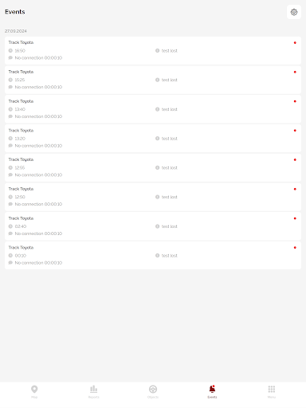This screenshot has width=306, height=408.
Task: Open the Track Toyota event at 15:25
Action: [x=153, y=80]
